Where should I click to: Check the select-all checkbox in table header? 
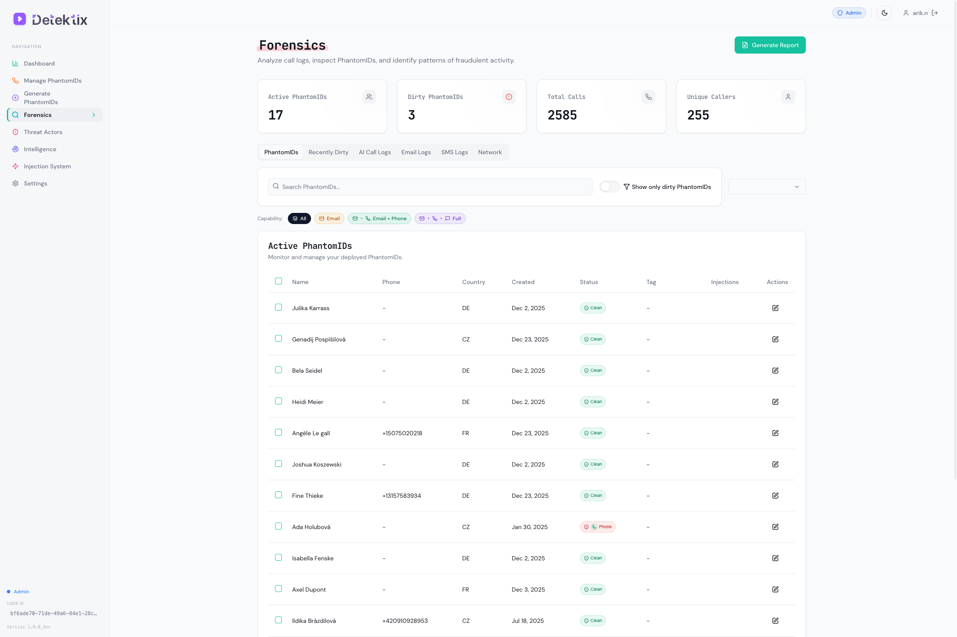pos(278,281)
